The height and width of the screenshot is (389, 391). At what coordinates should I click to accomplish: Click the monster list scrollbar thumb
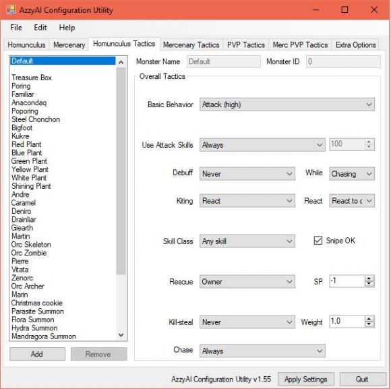121,171
